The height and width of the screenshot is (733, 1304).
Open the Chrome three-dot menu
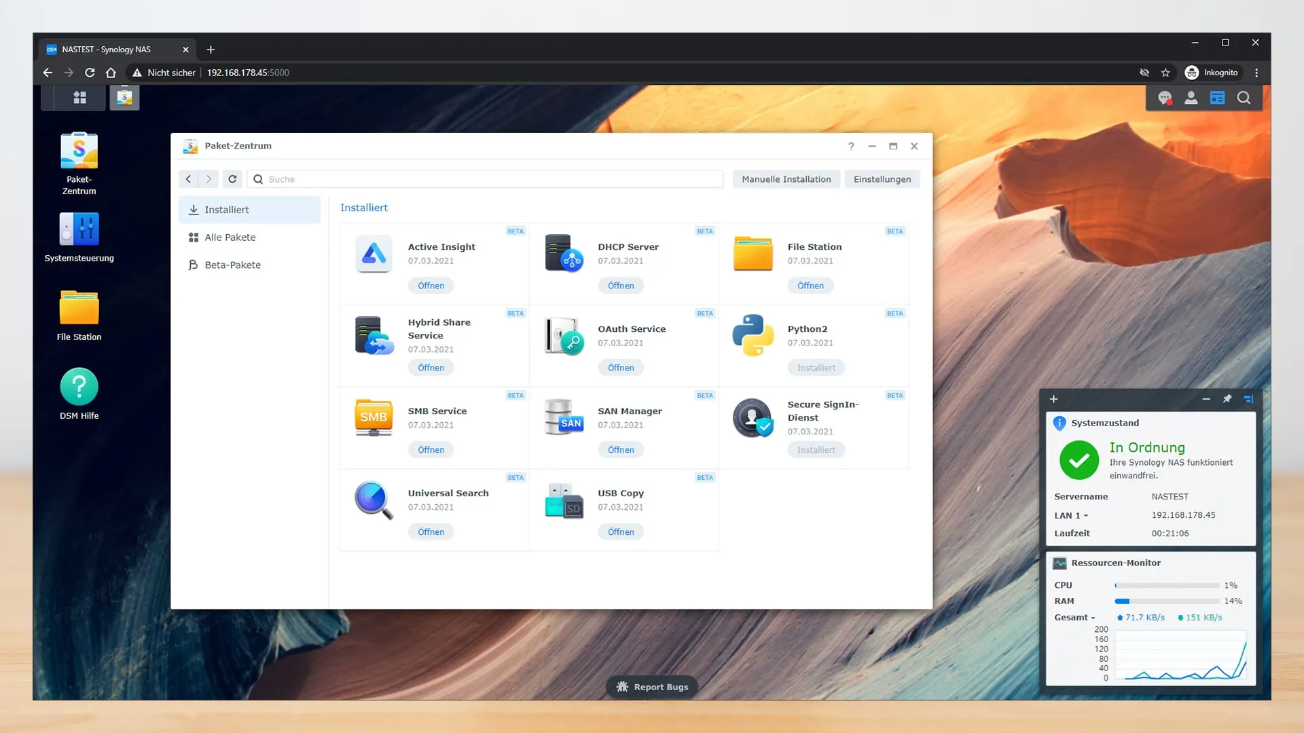pyautogui.click(x=1256, y=73)
